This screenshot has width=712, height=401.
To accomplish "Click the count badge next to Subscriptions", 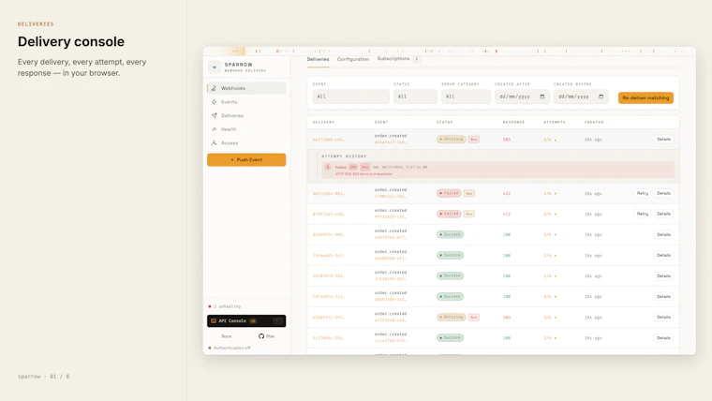I will [416, 59].
